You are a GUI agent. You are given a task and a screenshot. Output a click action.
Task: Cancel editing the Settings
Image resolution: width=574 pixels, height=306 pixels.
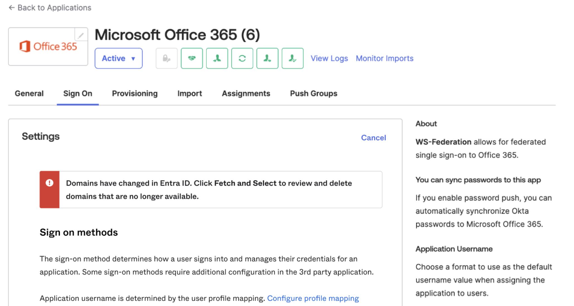click(x=373, y=138)
